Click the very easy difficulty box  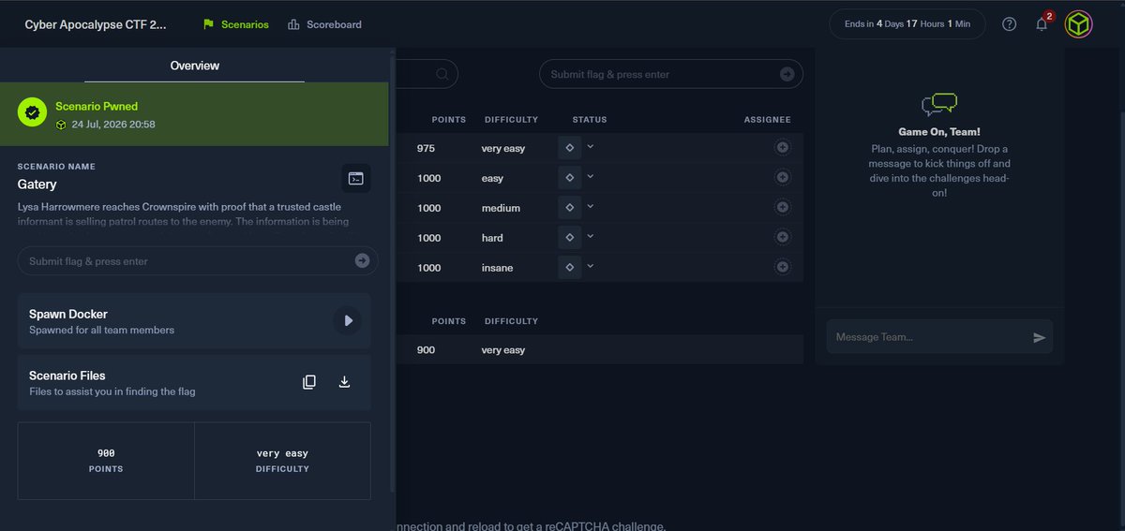pos(282,461)
